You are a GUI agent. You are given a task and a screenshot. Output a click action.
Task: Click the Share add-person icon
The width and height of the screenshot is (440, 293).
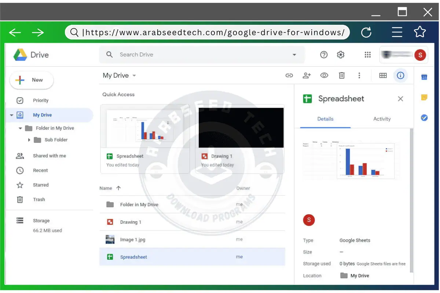(x=307, y=75)
